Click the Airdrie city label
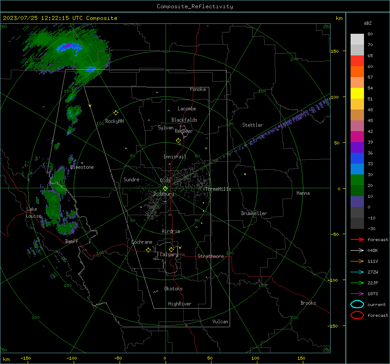 [171, 231]
